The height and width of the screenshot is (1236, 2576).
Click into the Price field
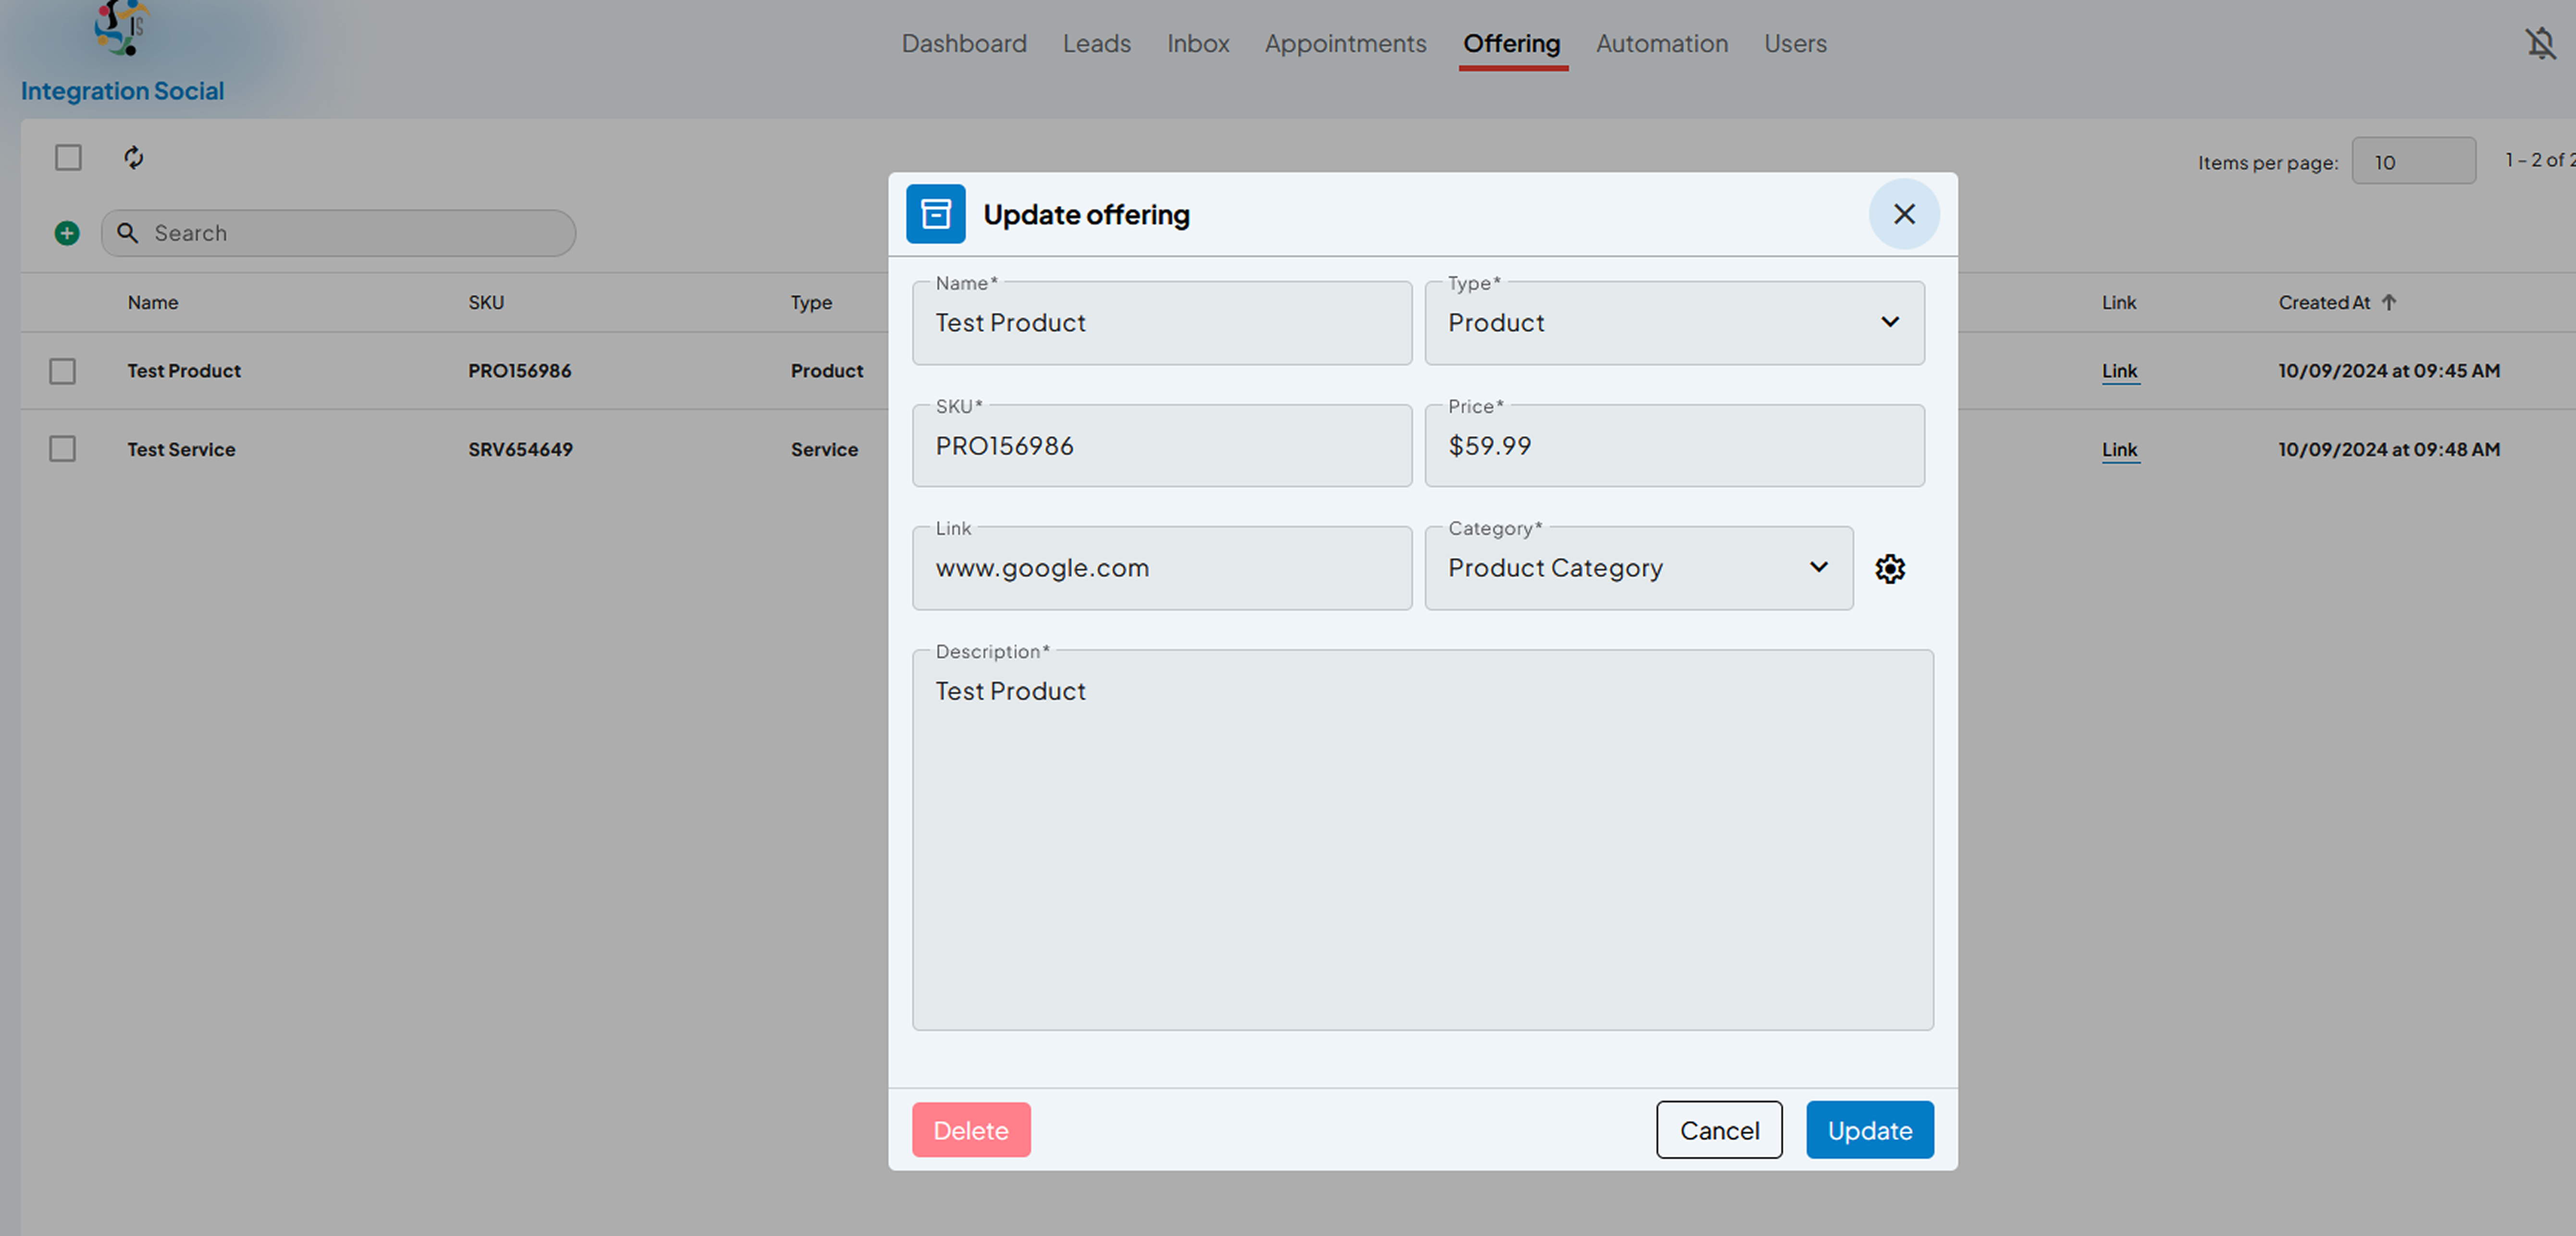point(1675,446)
